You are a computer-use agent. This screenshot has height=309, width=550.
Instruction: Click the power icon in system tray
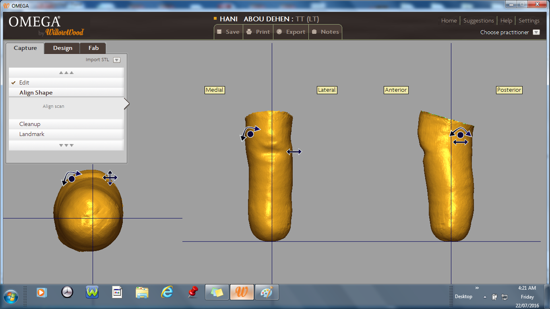(x=495, y=297)
